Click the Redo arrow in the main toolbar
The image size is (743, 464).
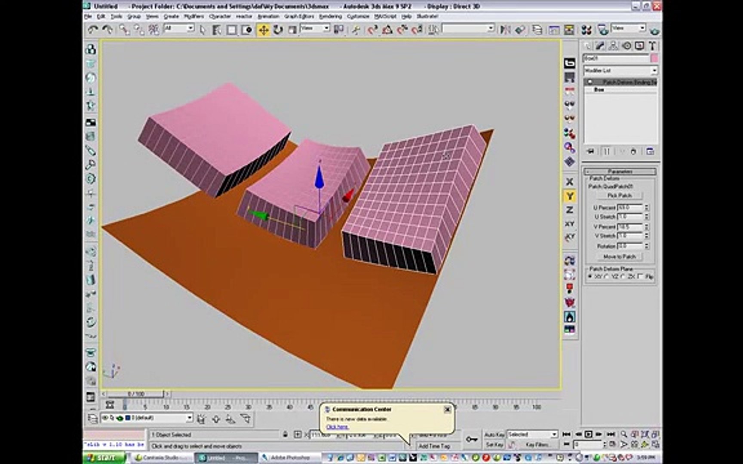pos(107,29)
